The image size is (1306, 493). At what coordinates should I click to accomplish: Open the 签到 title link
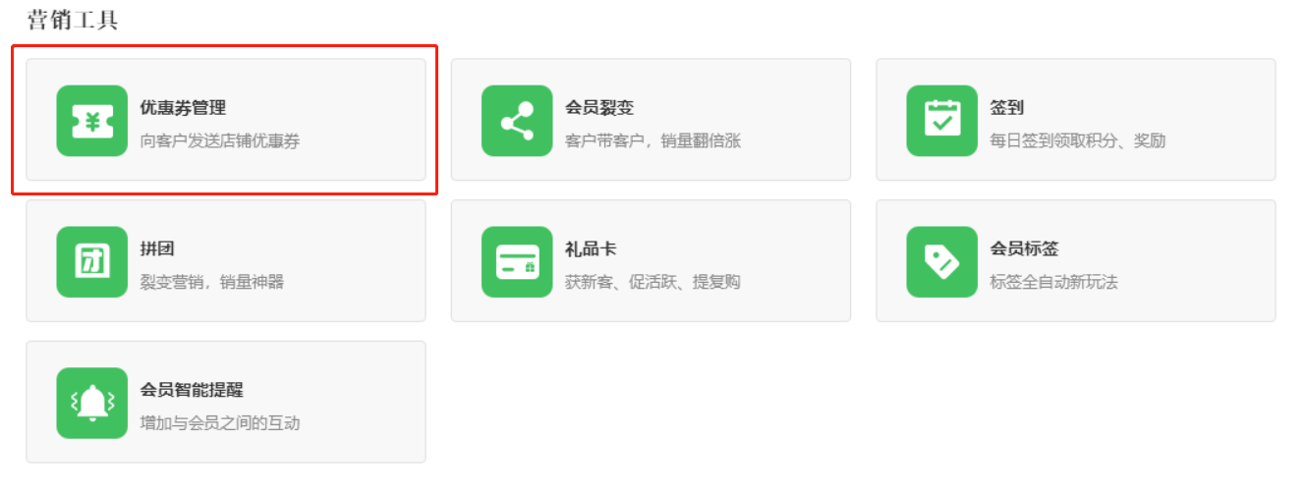point(1007,108)
